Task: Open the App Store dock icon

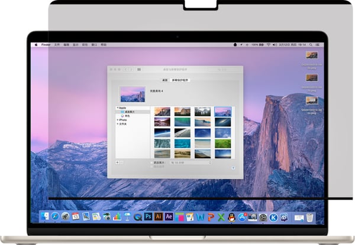Action: click(x=242, y=217)
